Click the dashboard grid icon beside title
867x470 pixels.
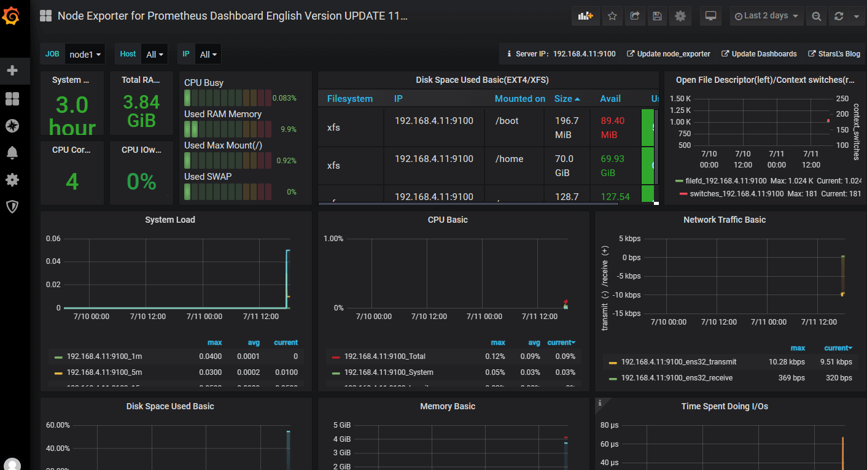45,16
